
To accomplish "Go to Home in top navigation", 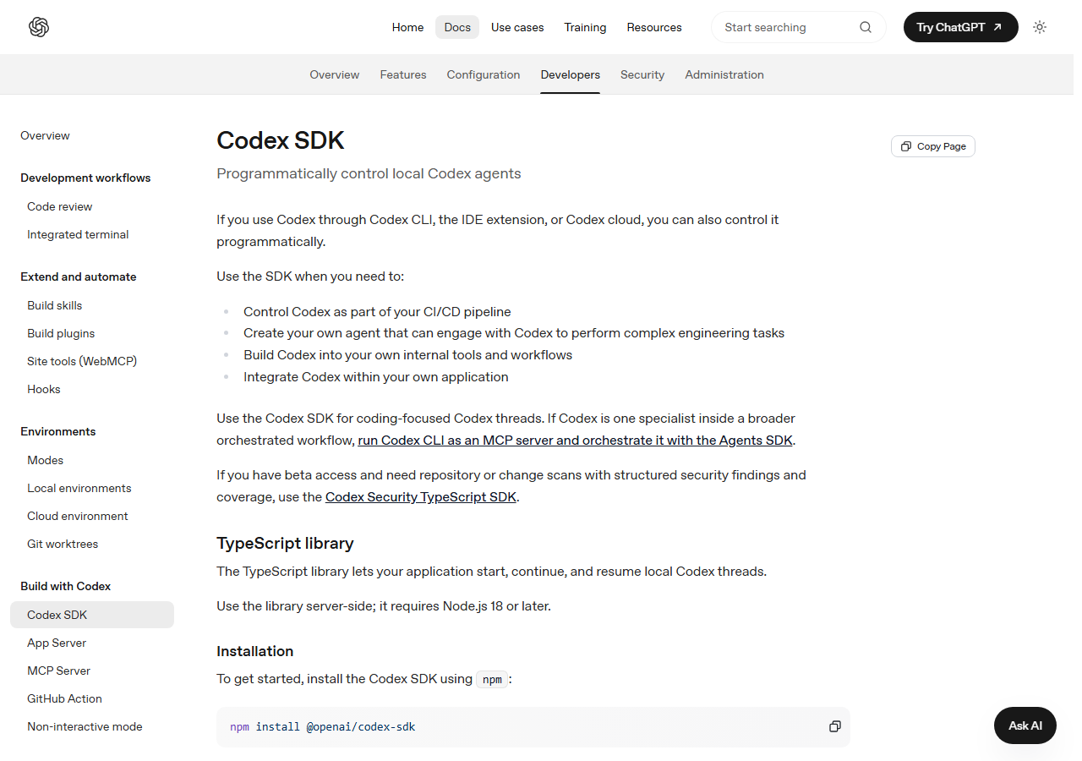I will click(407, 27).
